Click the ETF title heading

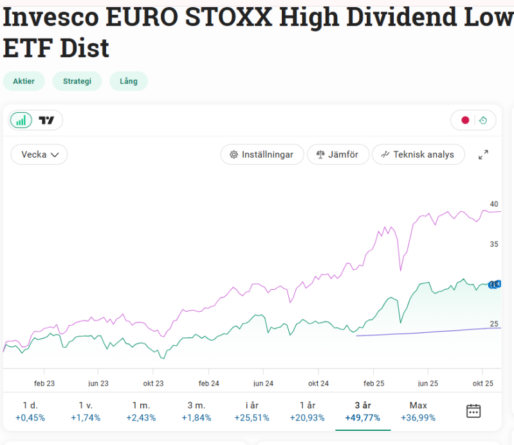(259, 32)
